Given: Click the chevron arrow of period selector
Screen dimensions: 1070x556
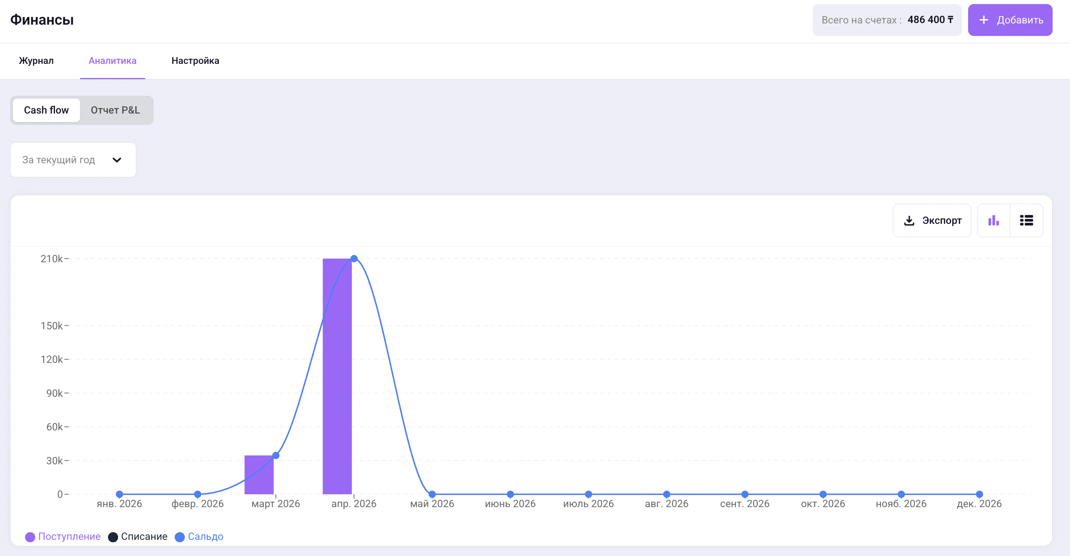Looking at the screenshot, I should (117, 160).
